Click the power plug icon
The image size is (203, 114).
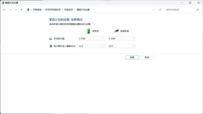[116, 31]
